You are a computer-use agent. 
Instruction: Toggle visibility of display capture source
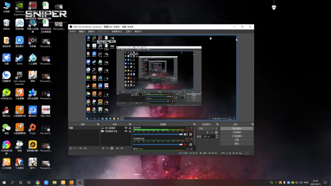click(x=126, y=128)
